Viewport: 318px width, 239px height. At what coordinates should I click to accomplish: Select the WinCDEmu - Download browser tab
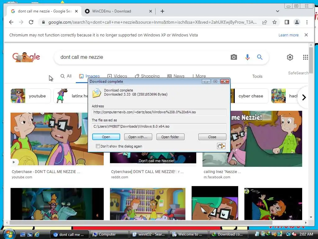click(118, 11)
